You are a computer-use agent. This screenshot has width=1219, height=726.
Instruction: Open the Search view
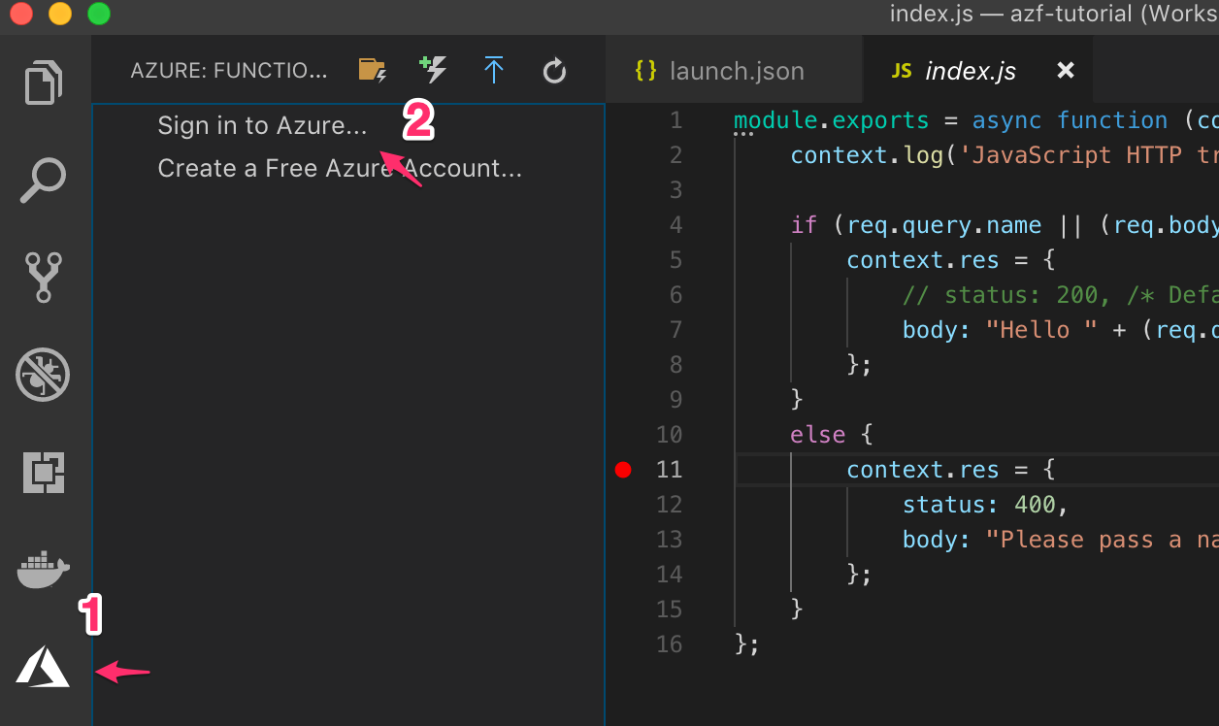tap(44, 181)
